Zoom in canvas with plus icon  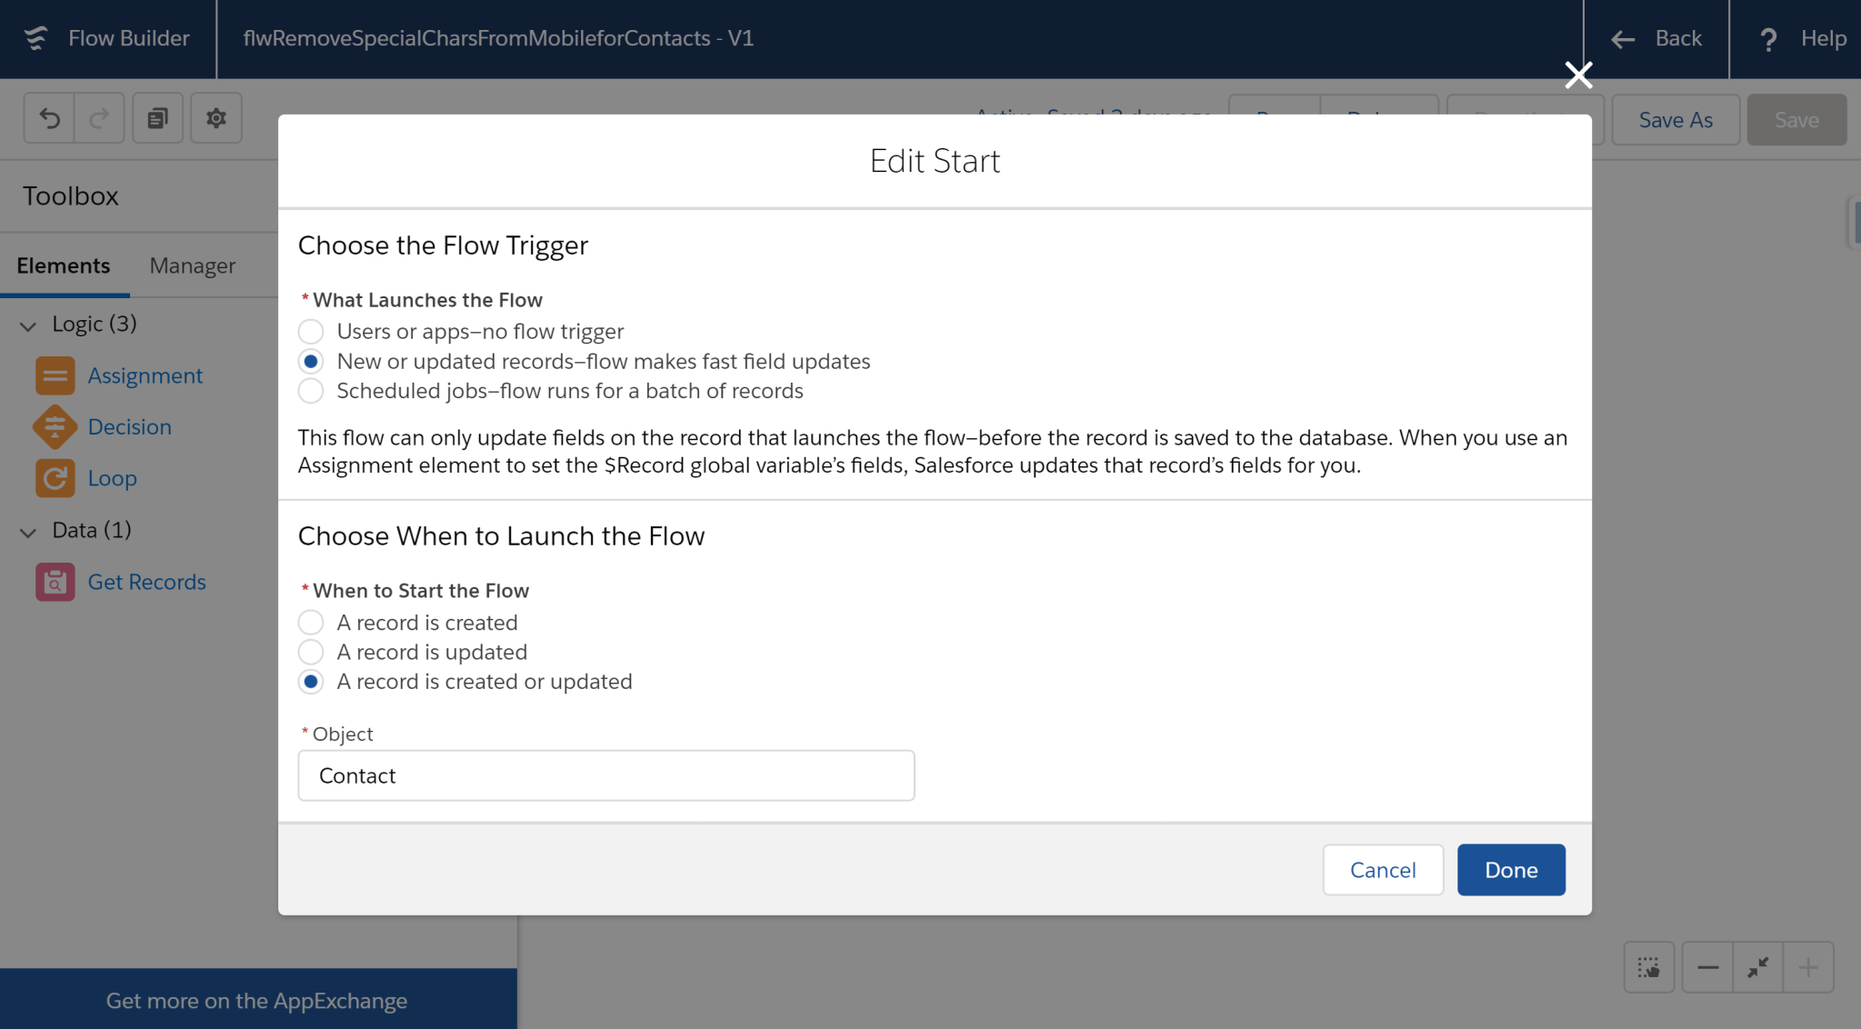pos(1808,967)
